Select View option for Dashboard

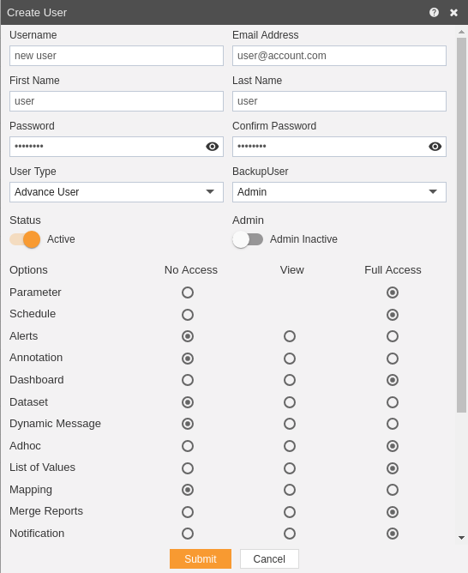tap(290, 380)
